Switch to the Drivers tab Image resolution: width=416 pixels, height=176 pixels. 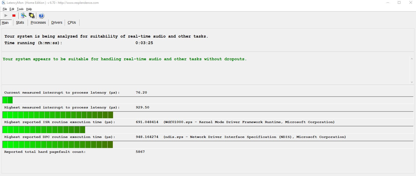tap(57, 22)
